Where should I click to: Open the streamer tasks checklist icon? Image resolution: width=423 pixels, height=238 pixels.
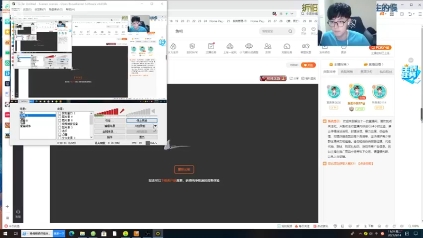pos(211,46)
